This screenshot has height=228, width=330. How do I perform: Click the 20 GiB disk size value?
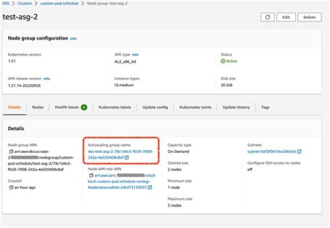point(226,85)
